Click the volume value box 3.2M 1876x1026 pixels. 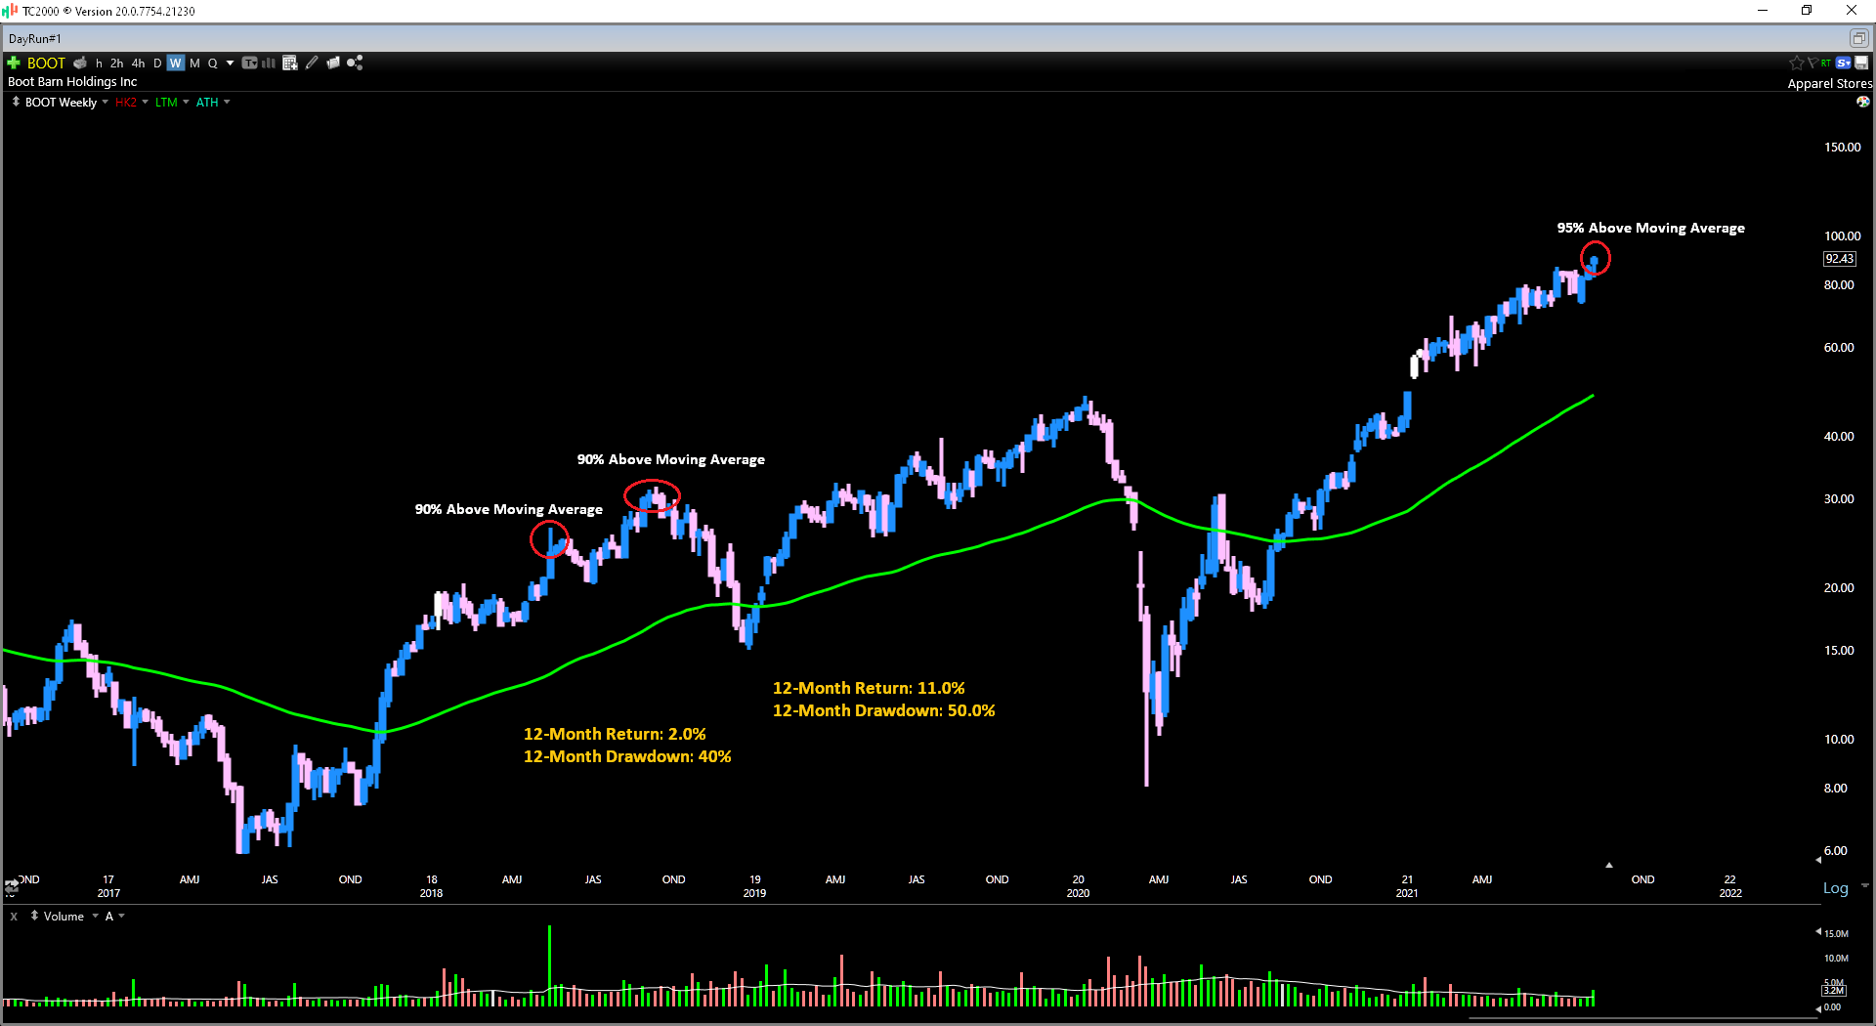[x=1833, y=990]
